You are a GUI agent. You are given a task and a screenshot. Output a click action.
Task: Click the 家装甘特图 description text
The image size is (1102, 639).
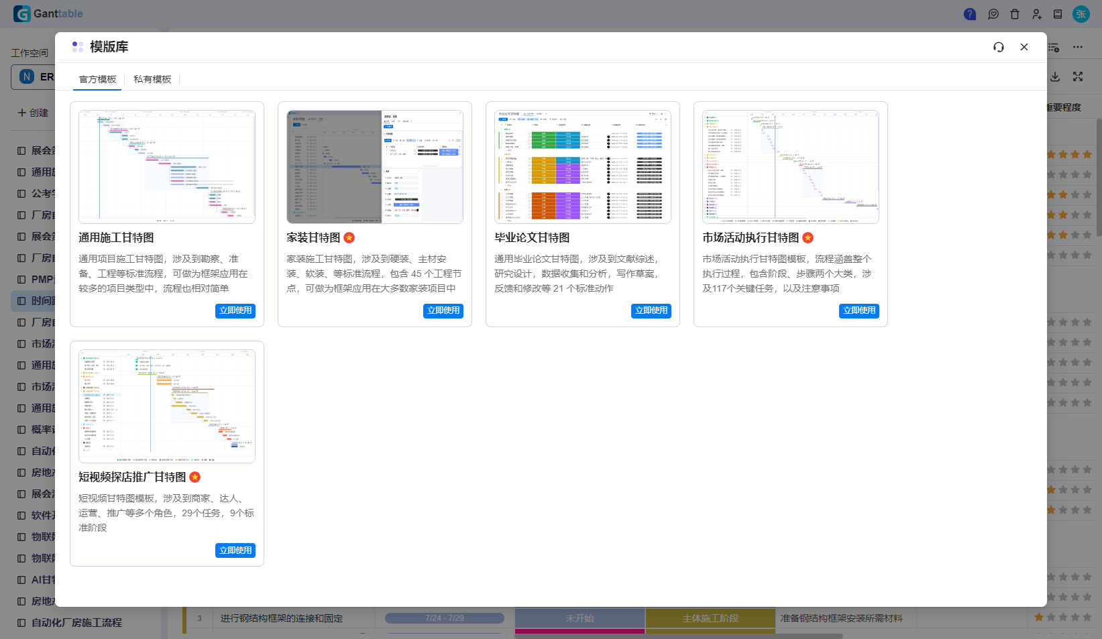pos(374,274)
